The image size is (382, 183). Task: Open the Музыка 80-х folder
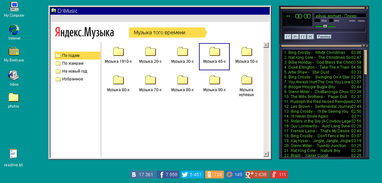(182, 83)
